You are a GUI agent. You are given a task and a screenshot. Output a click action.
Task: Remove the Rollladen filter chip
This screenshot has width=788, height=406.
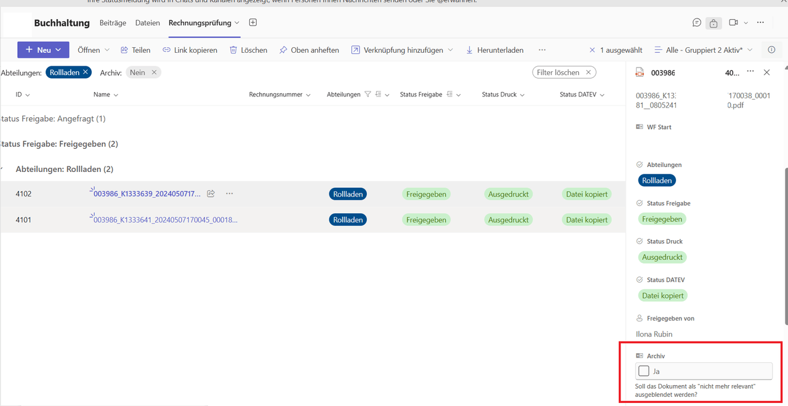(x=86, y=72)
